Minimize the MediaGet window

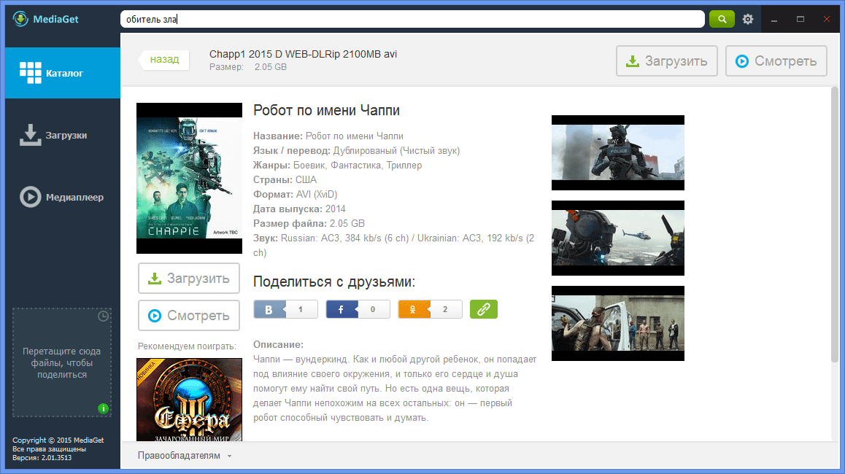click(x=774, y=20)
